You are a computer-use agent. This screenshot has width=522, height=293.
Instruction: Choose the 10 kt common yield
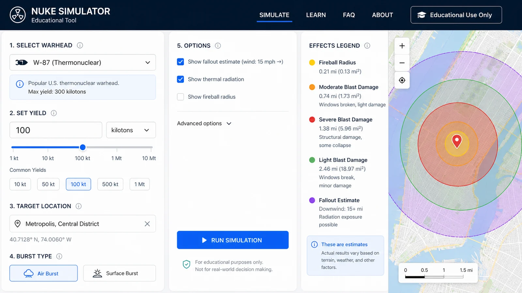coord(20,184)
